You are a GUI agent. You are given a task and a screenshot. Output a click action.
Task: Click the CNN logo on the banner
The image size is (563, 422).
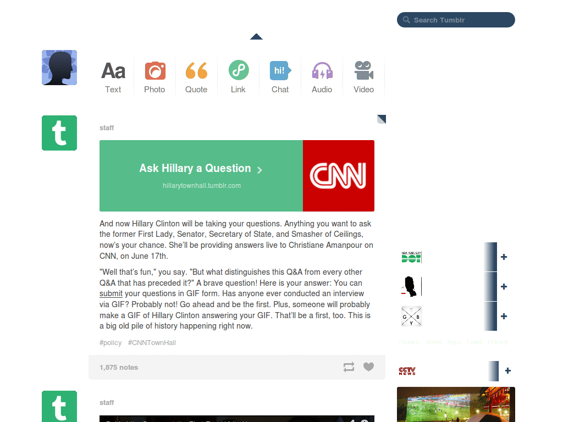(x=338, y=175)
